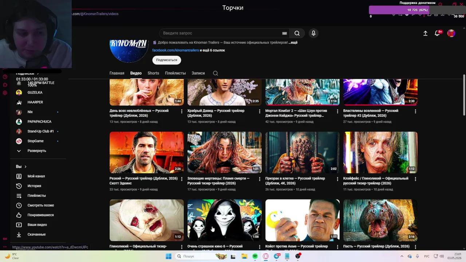Open the account avatar menu
This screenshot has width=466, height=262.
tap(451, 33)
